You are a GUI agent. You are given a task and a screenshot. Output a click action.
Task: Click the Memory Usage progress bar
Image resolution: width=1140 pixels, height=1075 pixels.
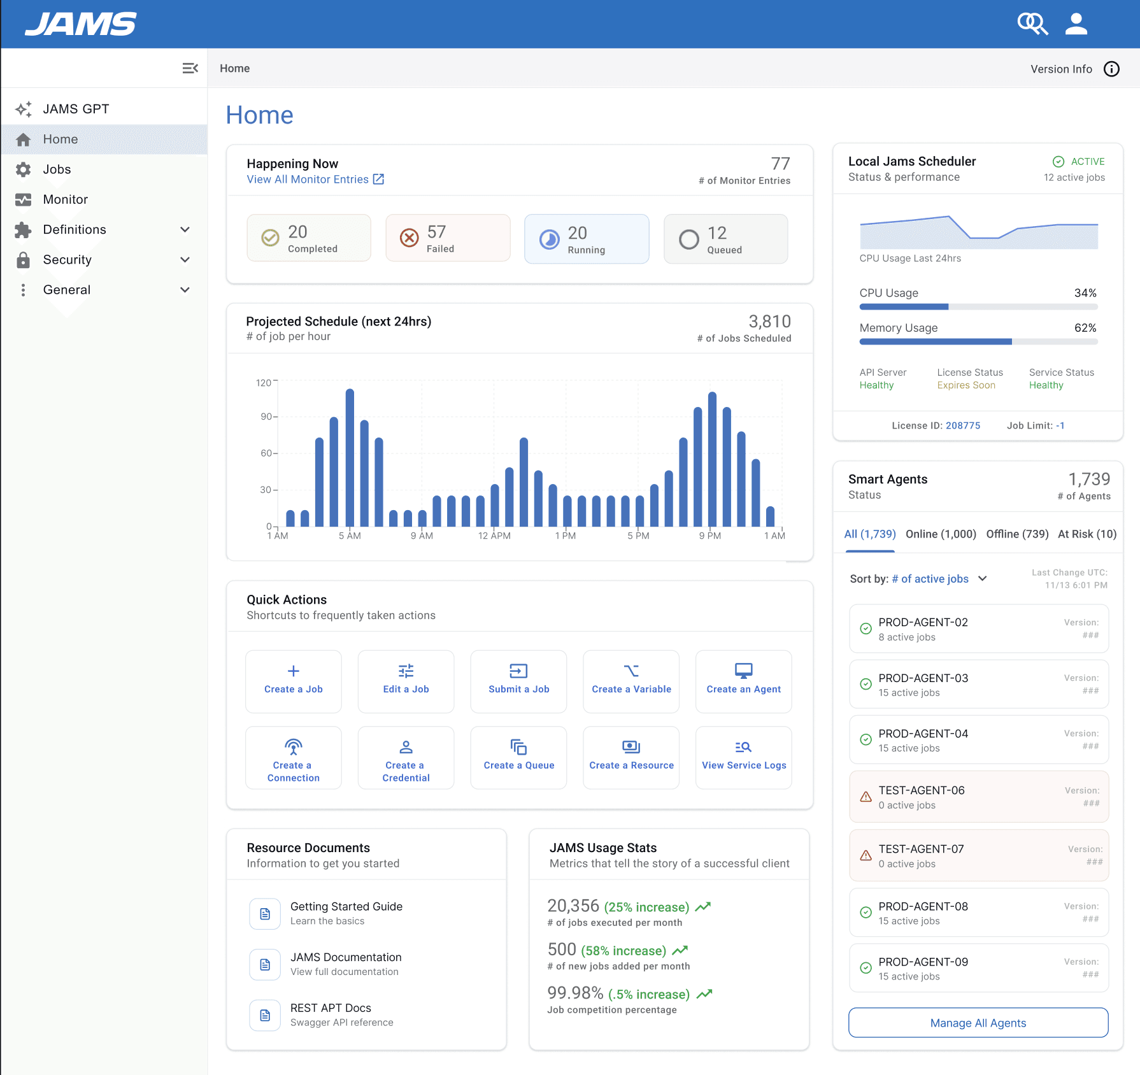tap(978, 342)
